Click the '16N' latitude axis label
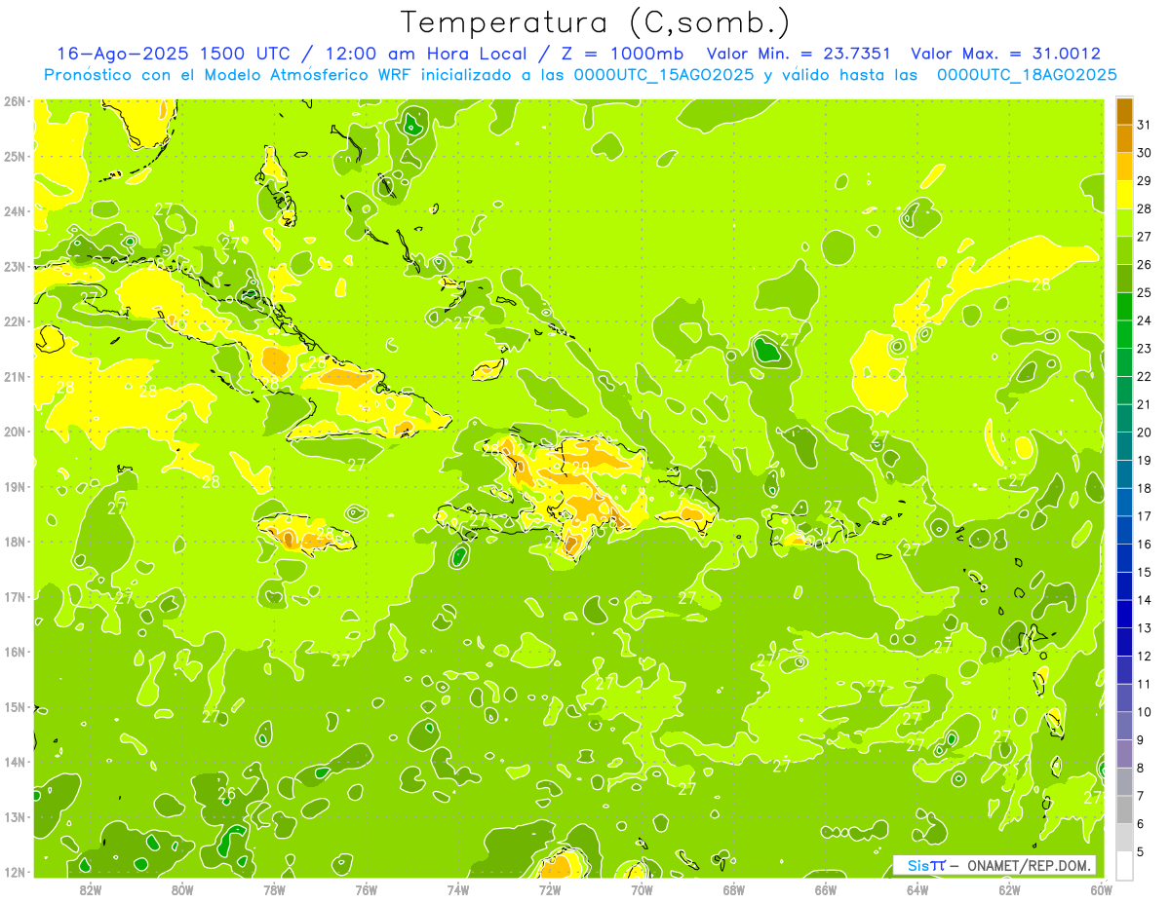Screen dimensions: 1170x903 tap(15, 652)
